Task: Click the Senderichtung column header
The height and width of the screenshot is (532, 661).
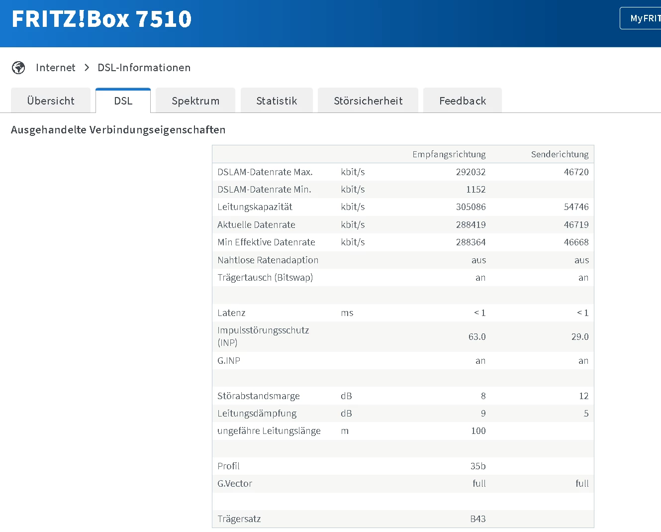Action: (x=560, y=154)
